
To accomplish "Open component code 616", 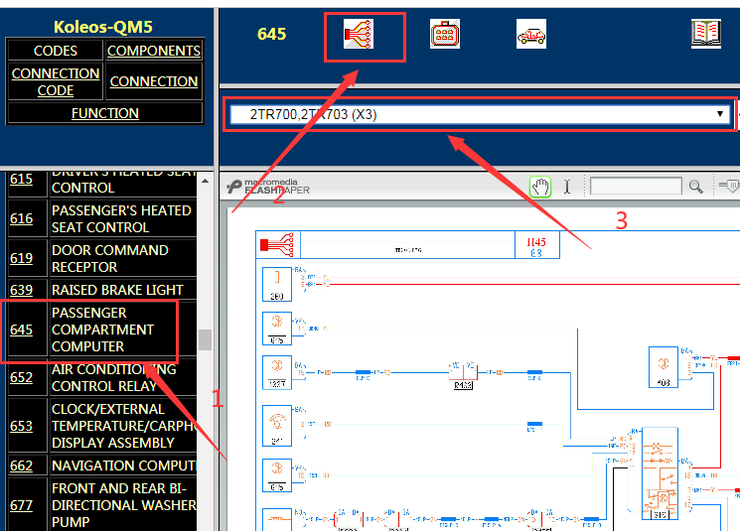I will coord(21,218).
